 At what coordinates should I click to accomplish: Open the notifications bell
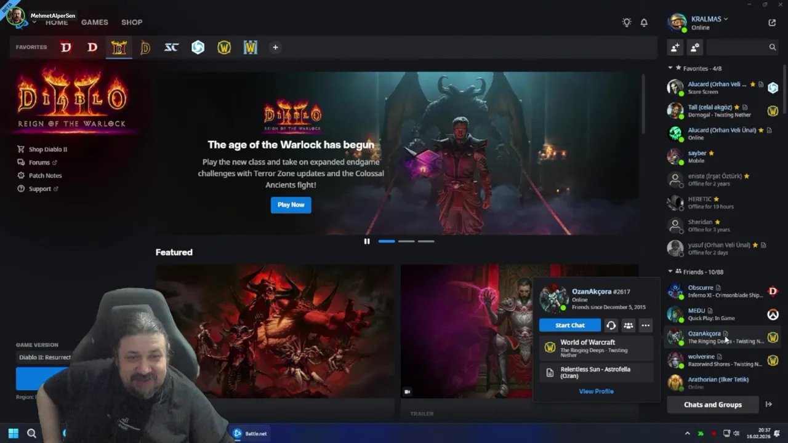click(644, 22)
